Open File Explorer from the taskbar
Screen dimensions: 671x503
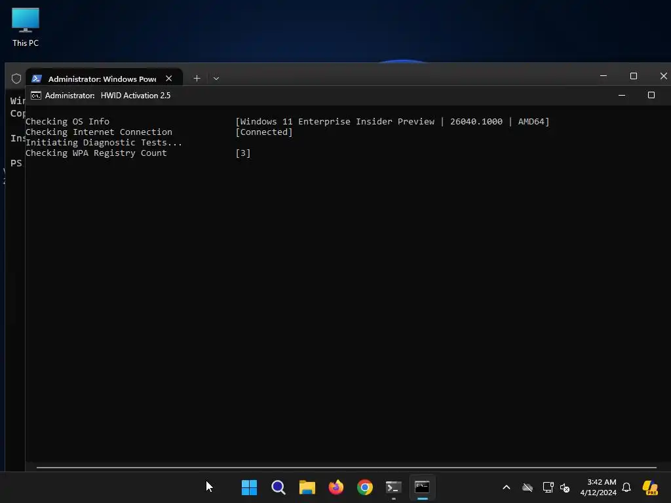coord(307,487)
